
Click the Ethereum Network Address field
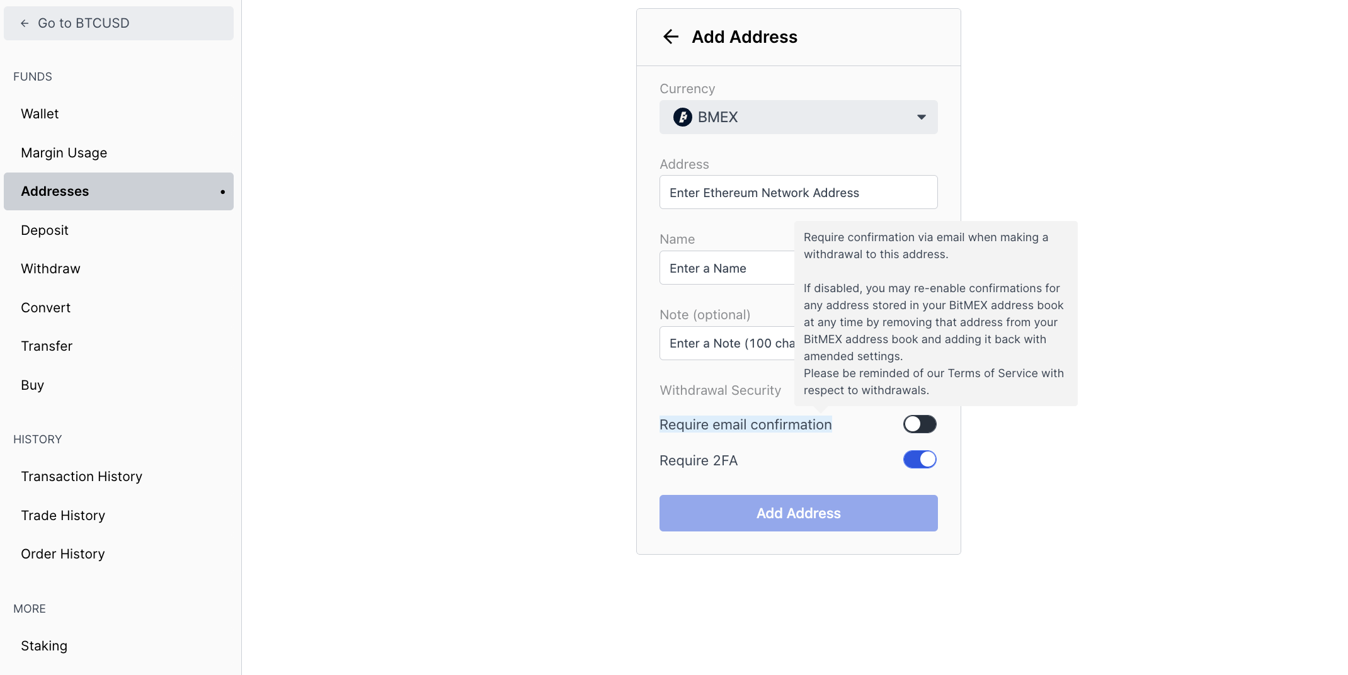point(798,192)
